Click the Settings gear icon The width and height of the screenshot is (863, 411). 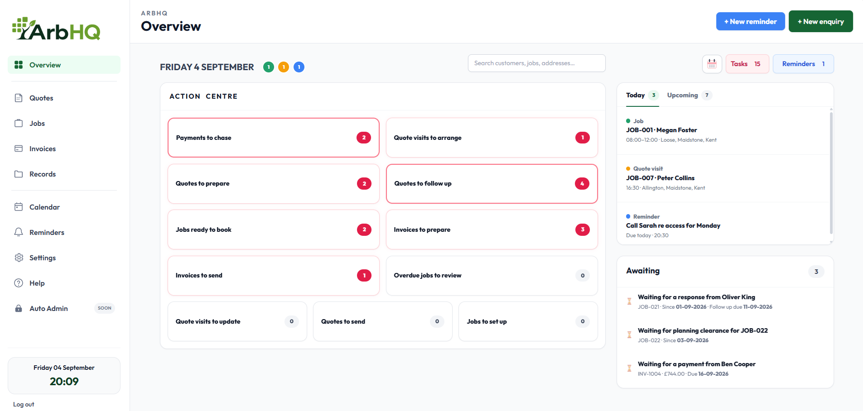pos(19,258)
